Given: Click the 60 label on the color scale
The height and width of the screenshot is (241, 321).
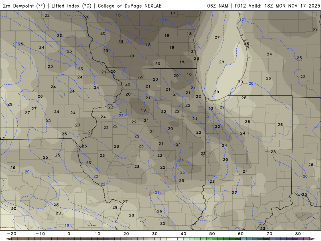Looking at the screenshot, I should click(x=241, y=234).
